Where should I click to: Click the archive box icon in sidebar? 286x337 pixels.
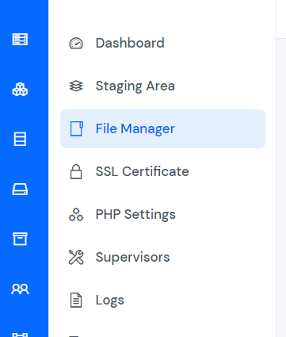[x=20, y=239]
